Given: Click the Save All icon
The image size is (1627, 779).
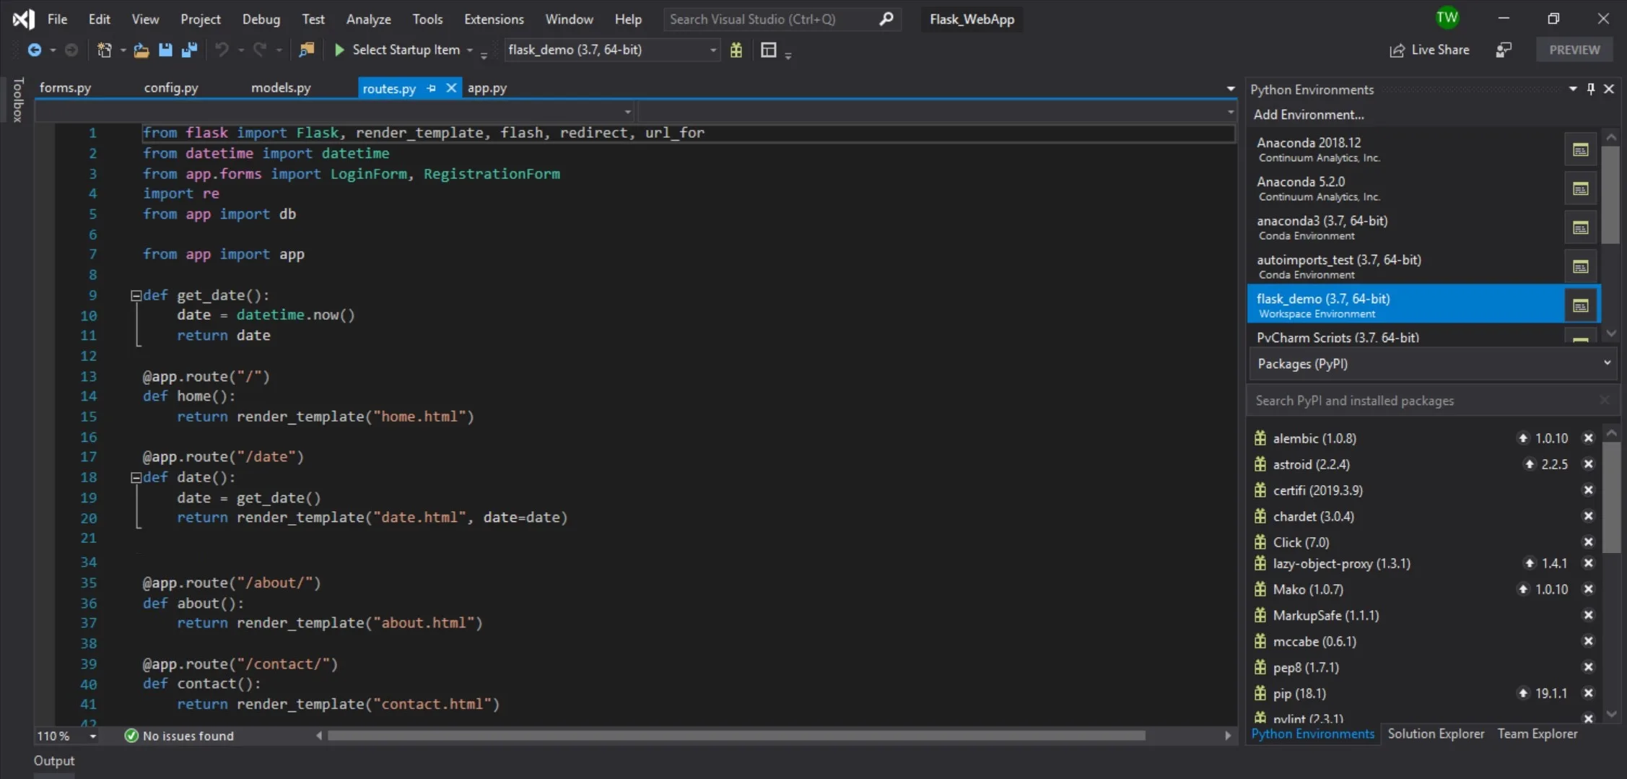Looking at the screenshot, I should 190,50.
